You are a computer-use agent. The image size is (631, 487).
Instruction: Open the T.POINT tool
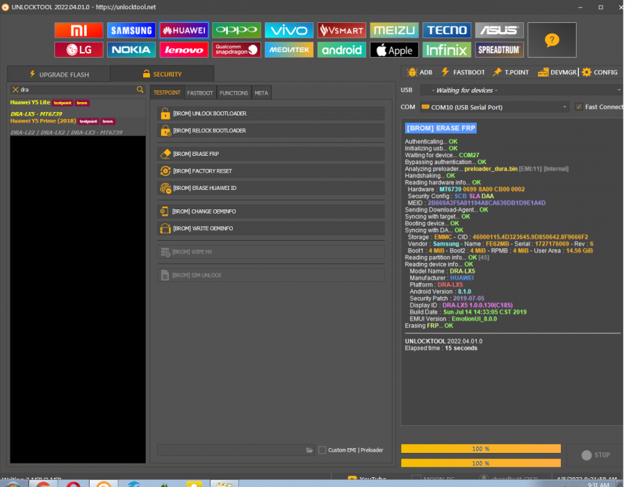coord(511,72)
